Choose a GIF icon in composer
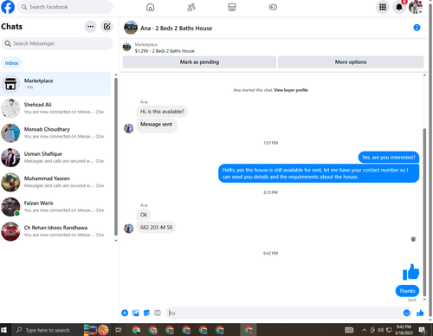This screenshot has width=433, height=336. click(158, 313)
